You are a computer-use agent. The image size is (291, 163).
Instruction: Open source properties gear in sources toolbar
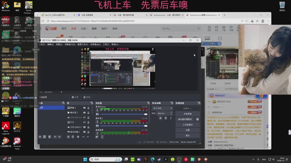coord(78,137)
